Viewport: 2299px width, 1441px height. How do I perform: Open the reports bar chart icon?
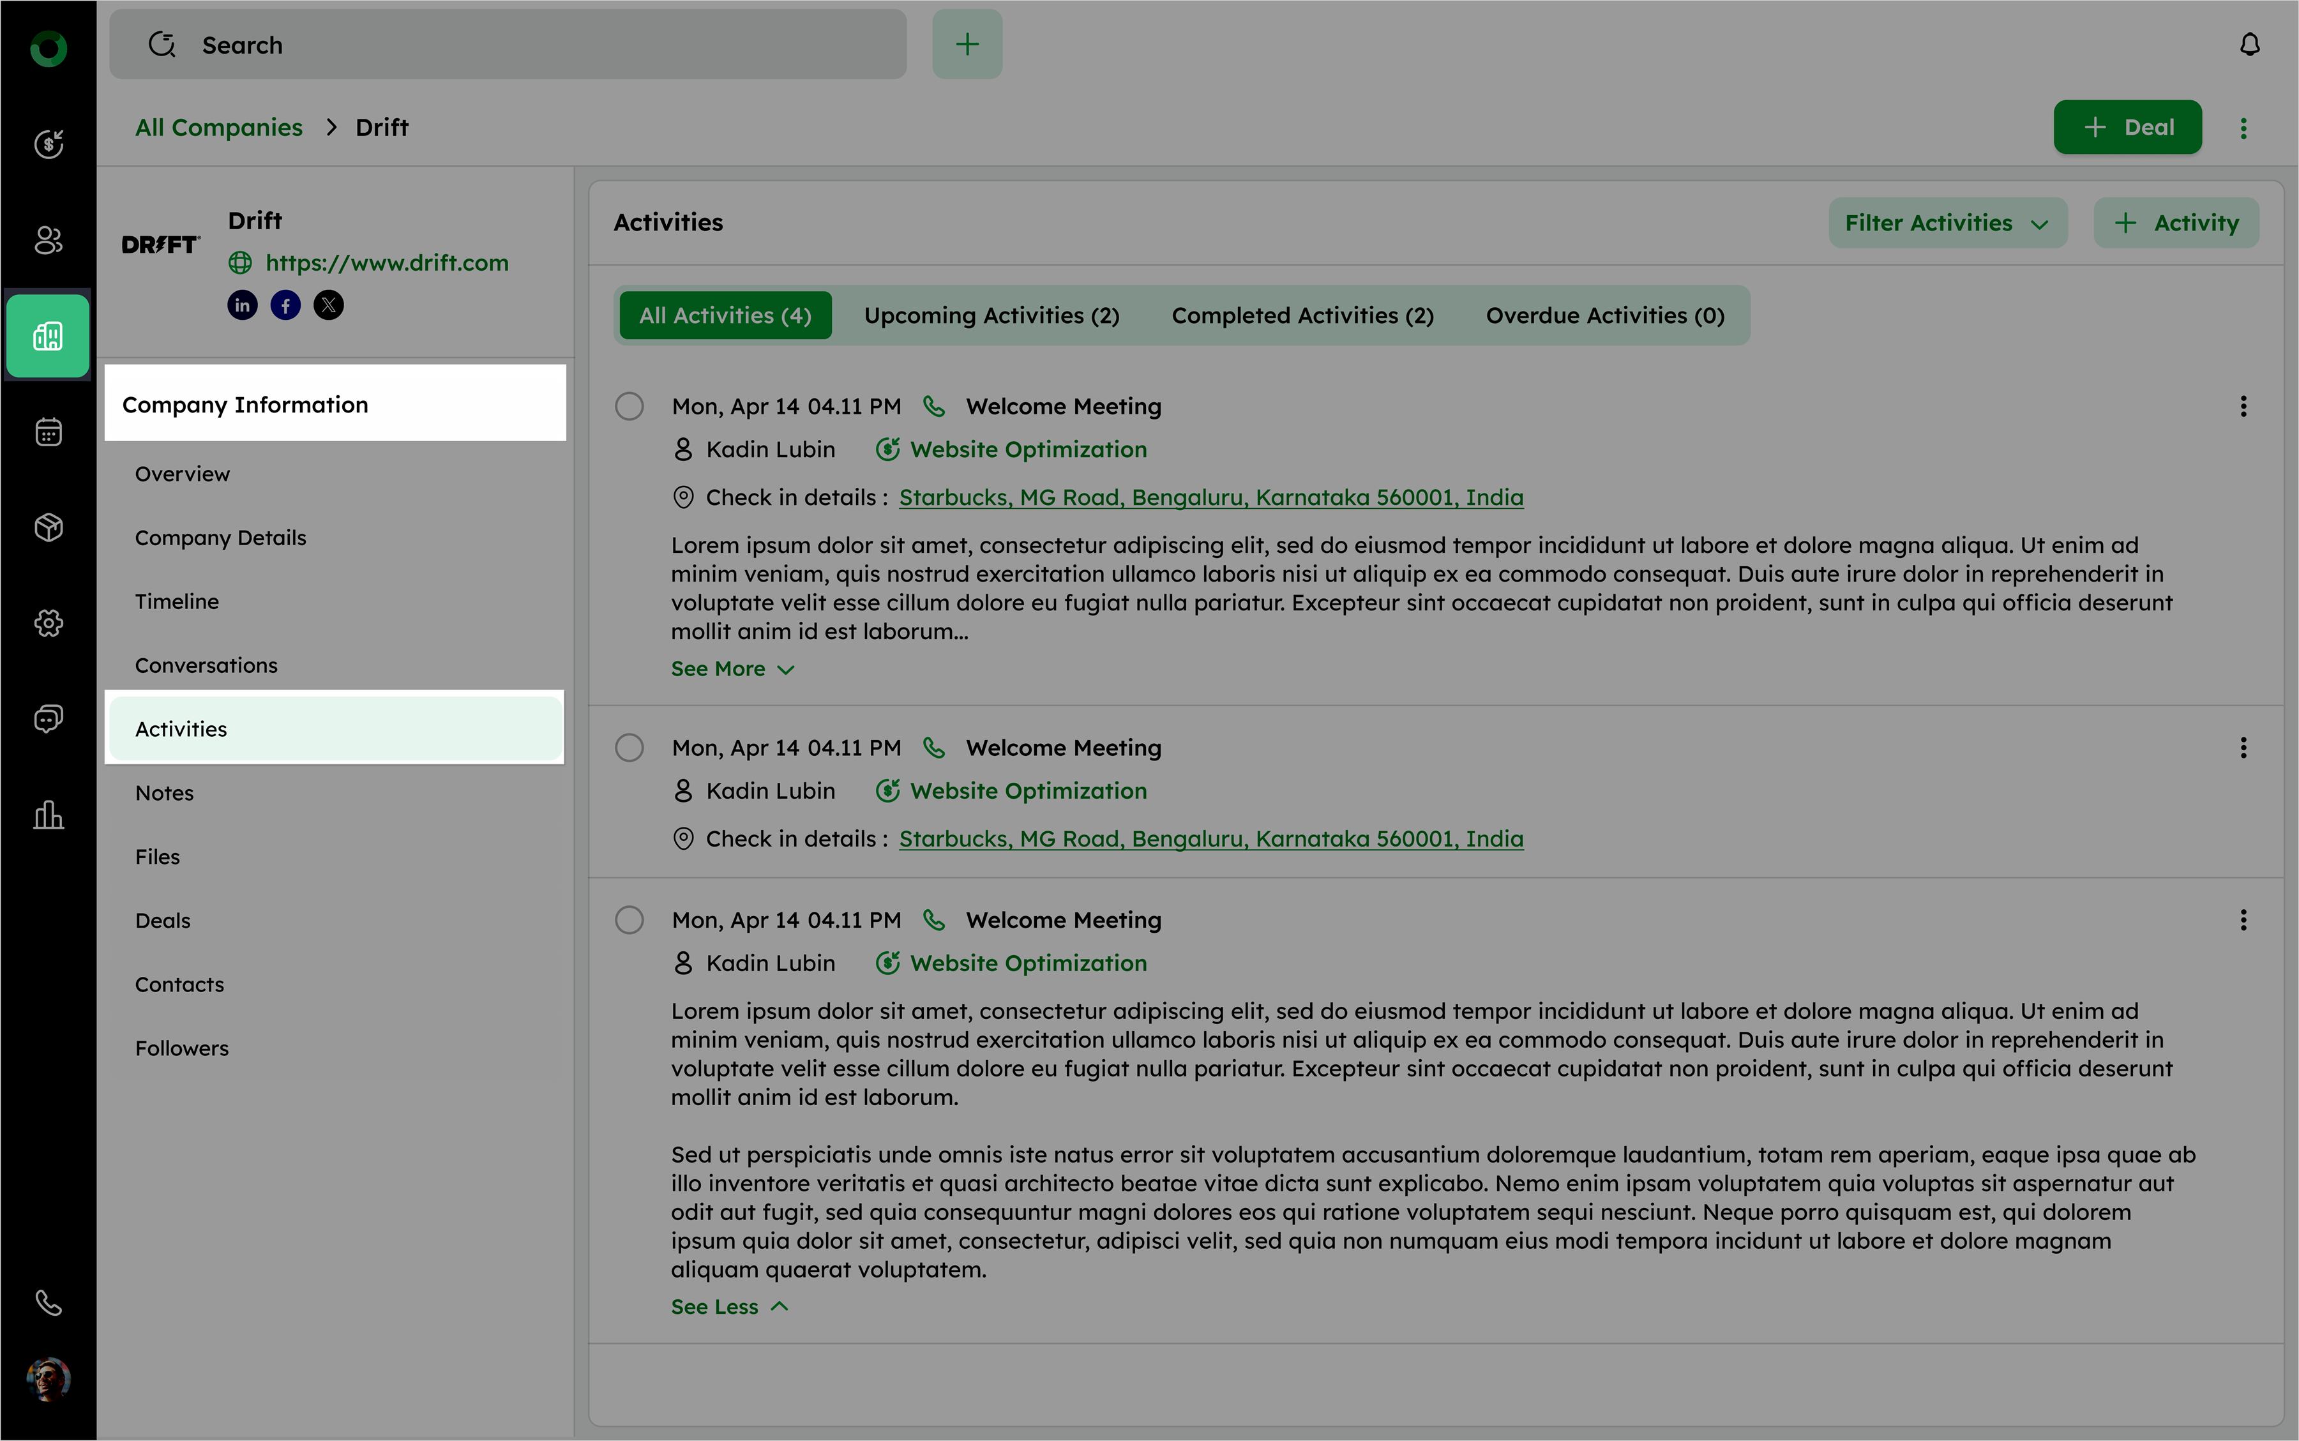[49, 815]
